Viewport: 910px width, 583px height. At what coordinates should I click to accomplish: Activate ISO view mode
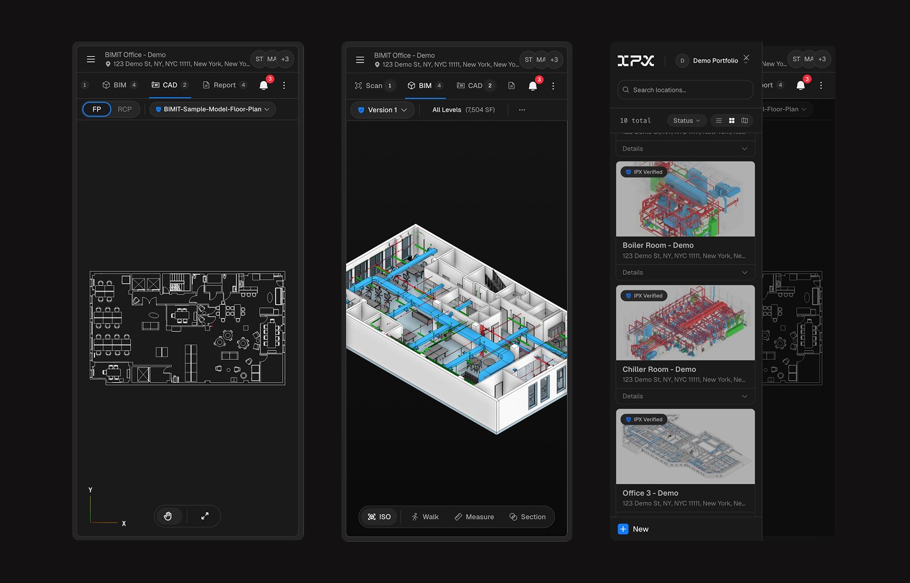[x=379, y=517]
